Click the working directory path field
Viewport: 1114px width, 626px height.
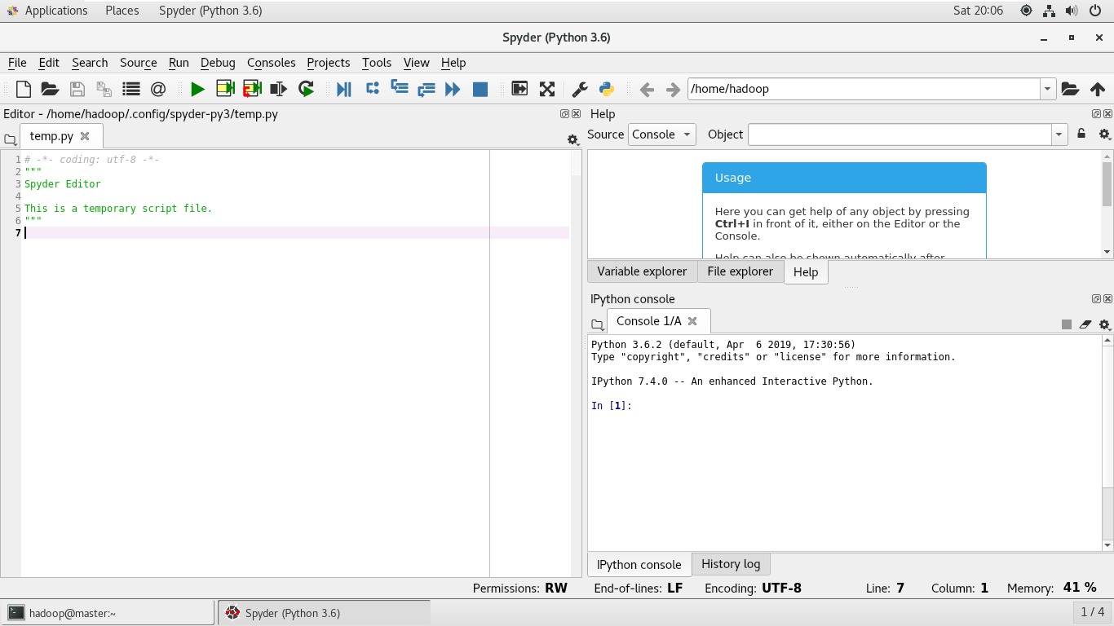(x=864, y=89)
